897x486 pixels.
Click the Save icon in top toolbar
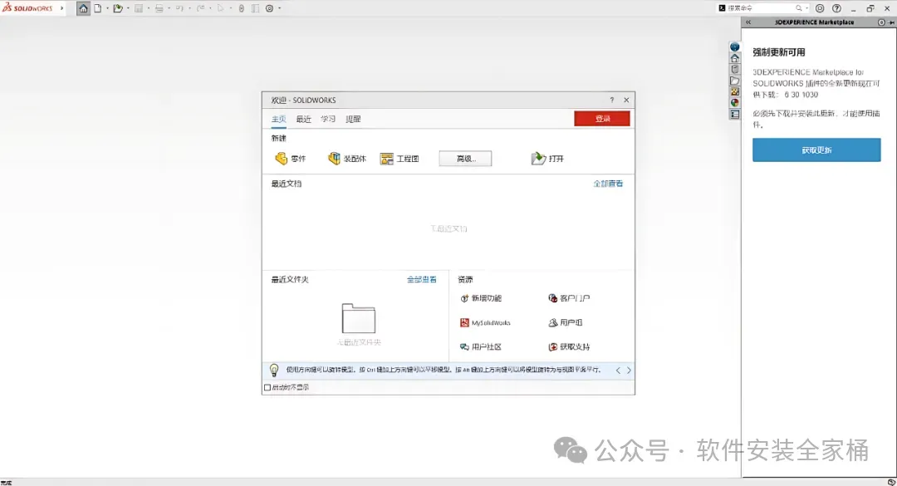pos(139,8)
